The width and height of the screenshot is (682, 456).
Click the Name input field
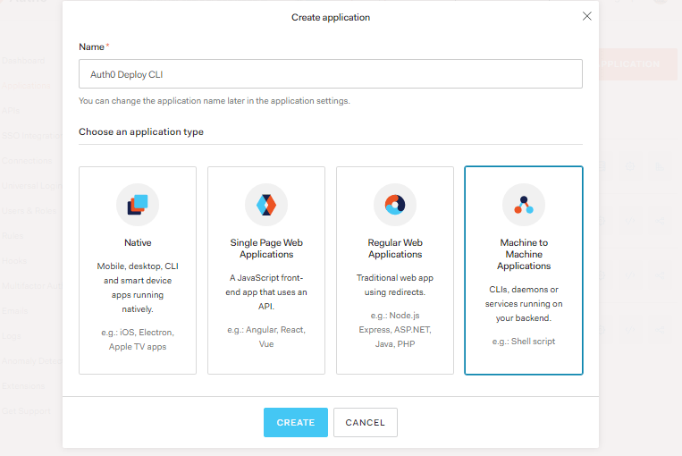coord(331,74)
